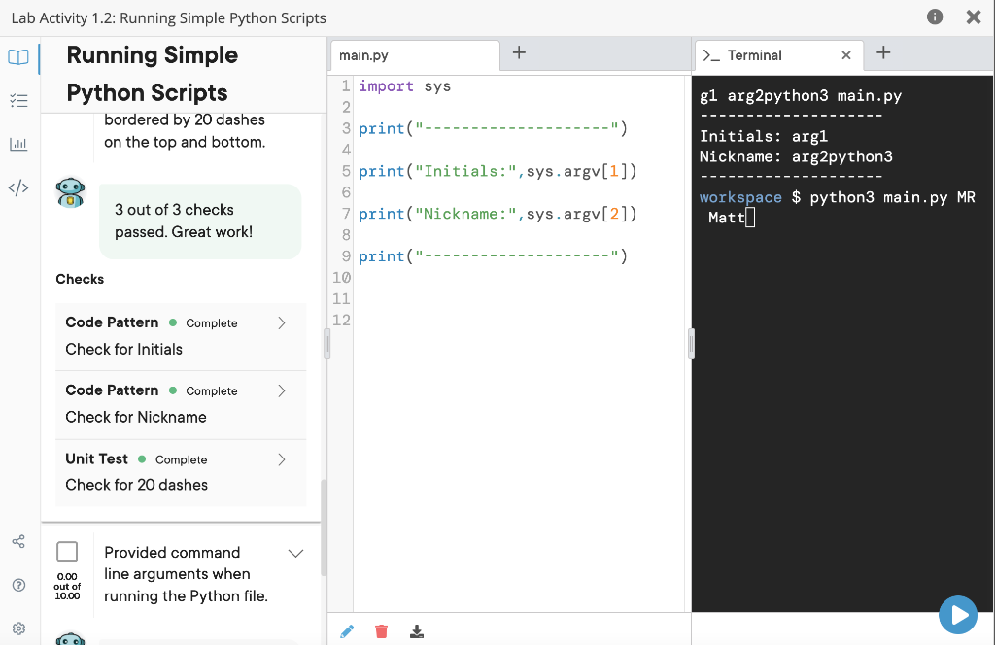Open the help question mark link

[18, 585]
